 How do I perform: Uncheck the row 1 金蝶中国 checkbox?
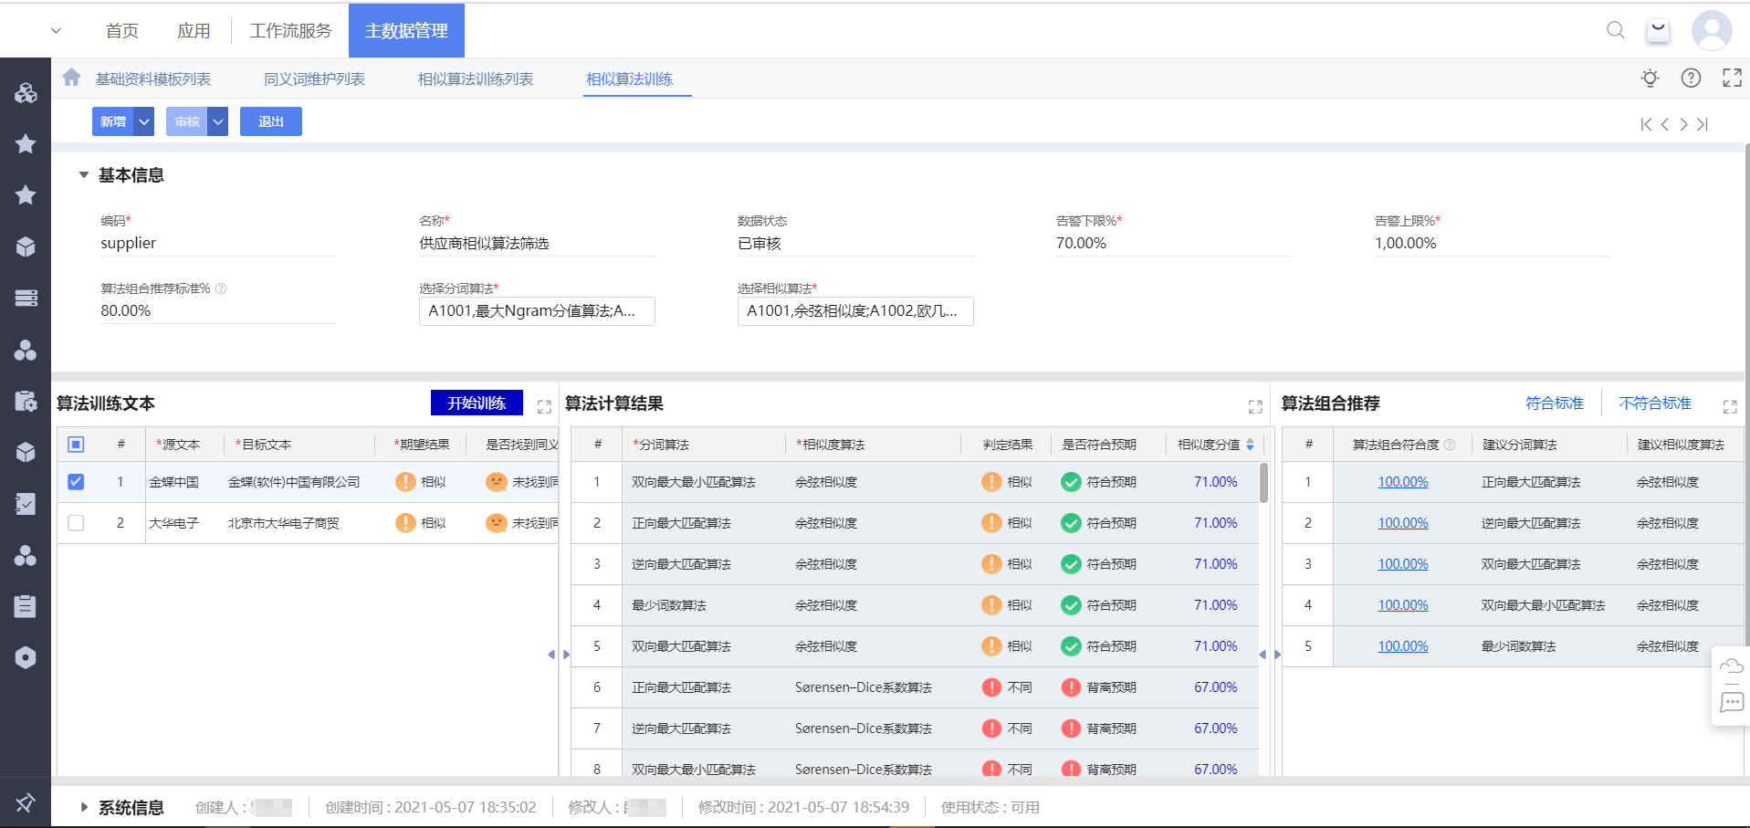[76, 482]
